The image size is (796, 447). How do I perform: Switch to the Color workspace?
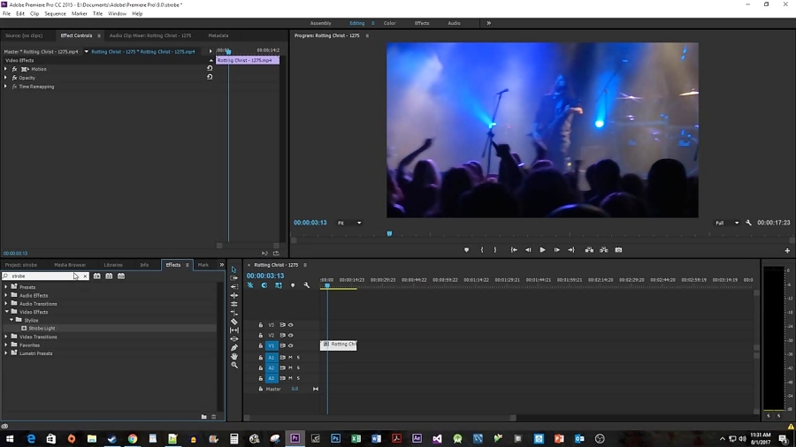pyautogui.click(x=389, y=23)
